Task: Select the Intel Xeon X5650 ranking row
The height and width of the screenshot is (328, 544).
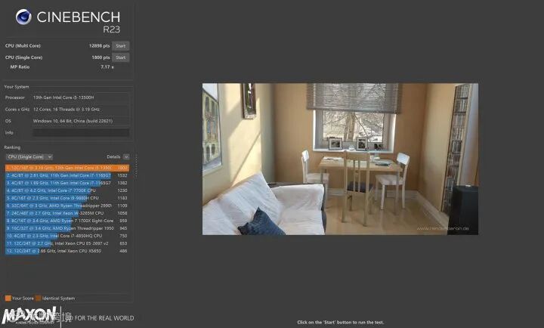Action: point(67,251)
